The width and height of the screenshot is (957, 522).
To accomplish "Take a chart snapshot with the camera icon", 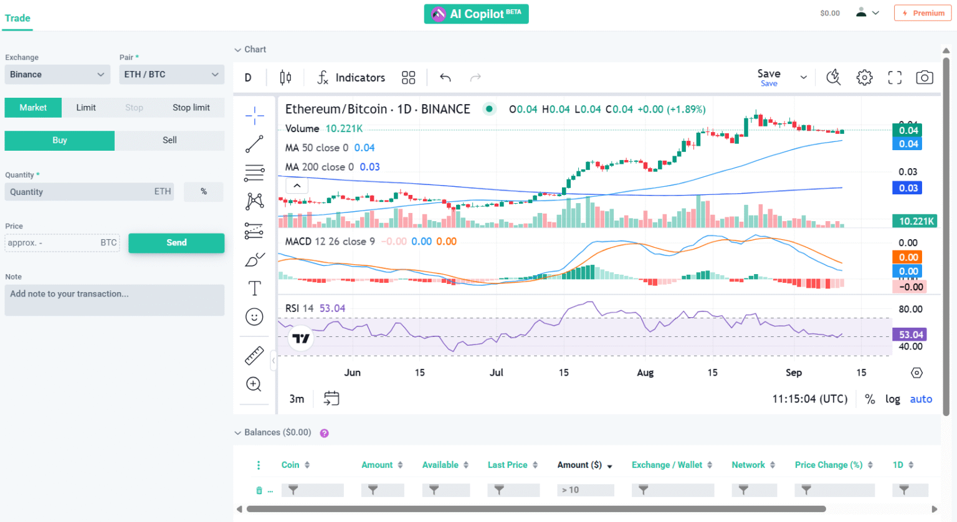I will tap(924, 77).
